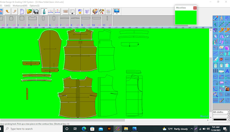Create a new file with page icon
230x132 pixels.
pos(22,12)
